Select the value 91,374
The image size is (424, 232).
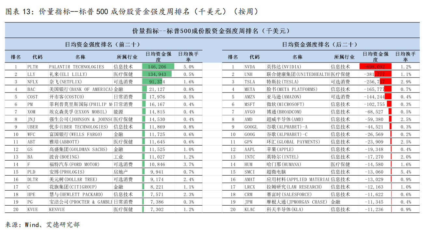(x=157, y=82)
